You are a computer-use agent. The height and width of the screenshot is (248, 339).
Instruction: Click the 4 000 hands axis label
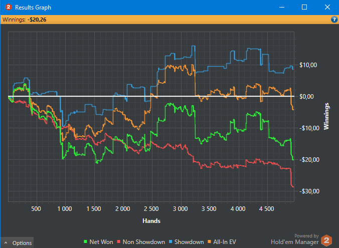coord(238,209)
